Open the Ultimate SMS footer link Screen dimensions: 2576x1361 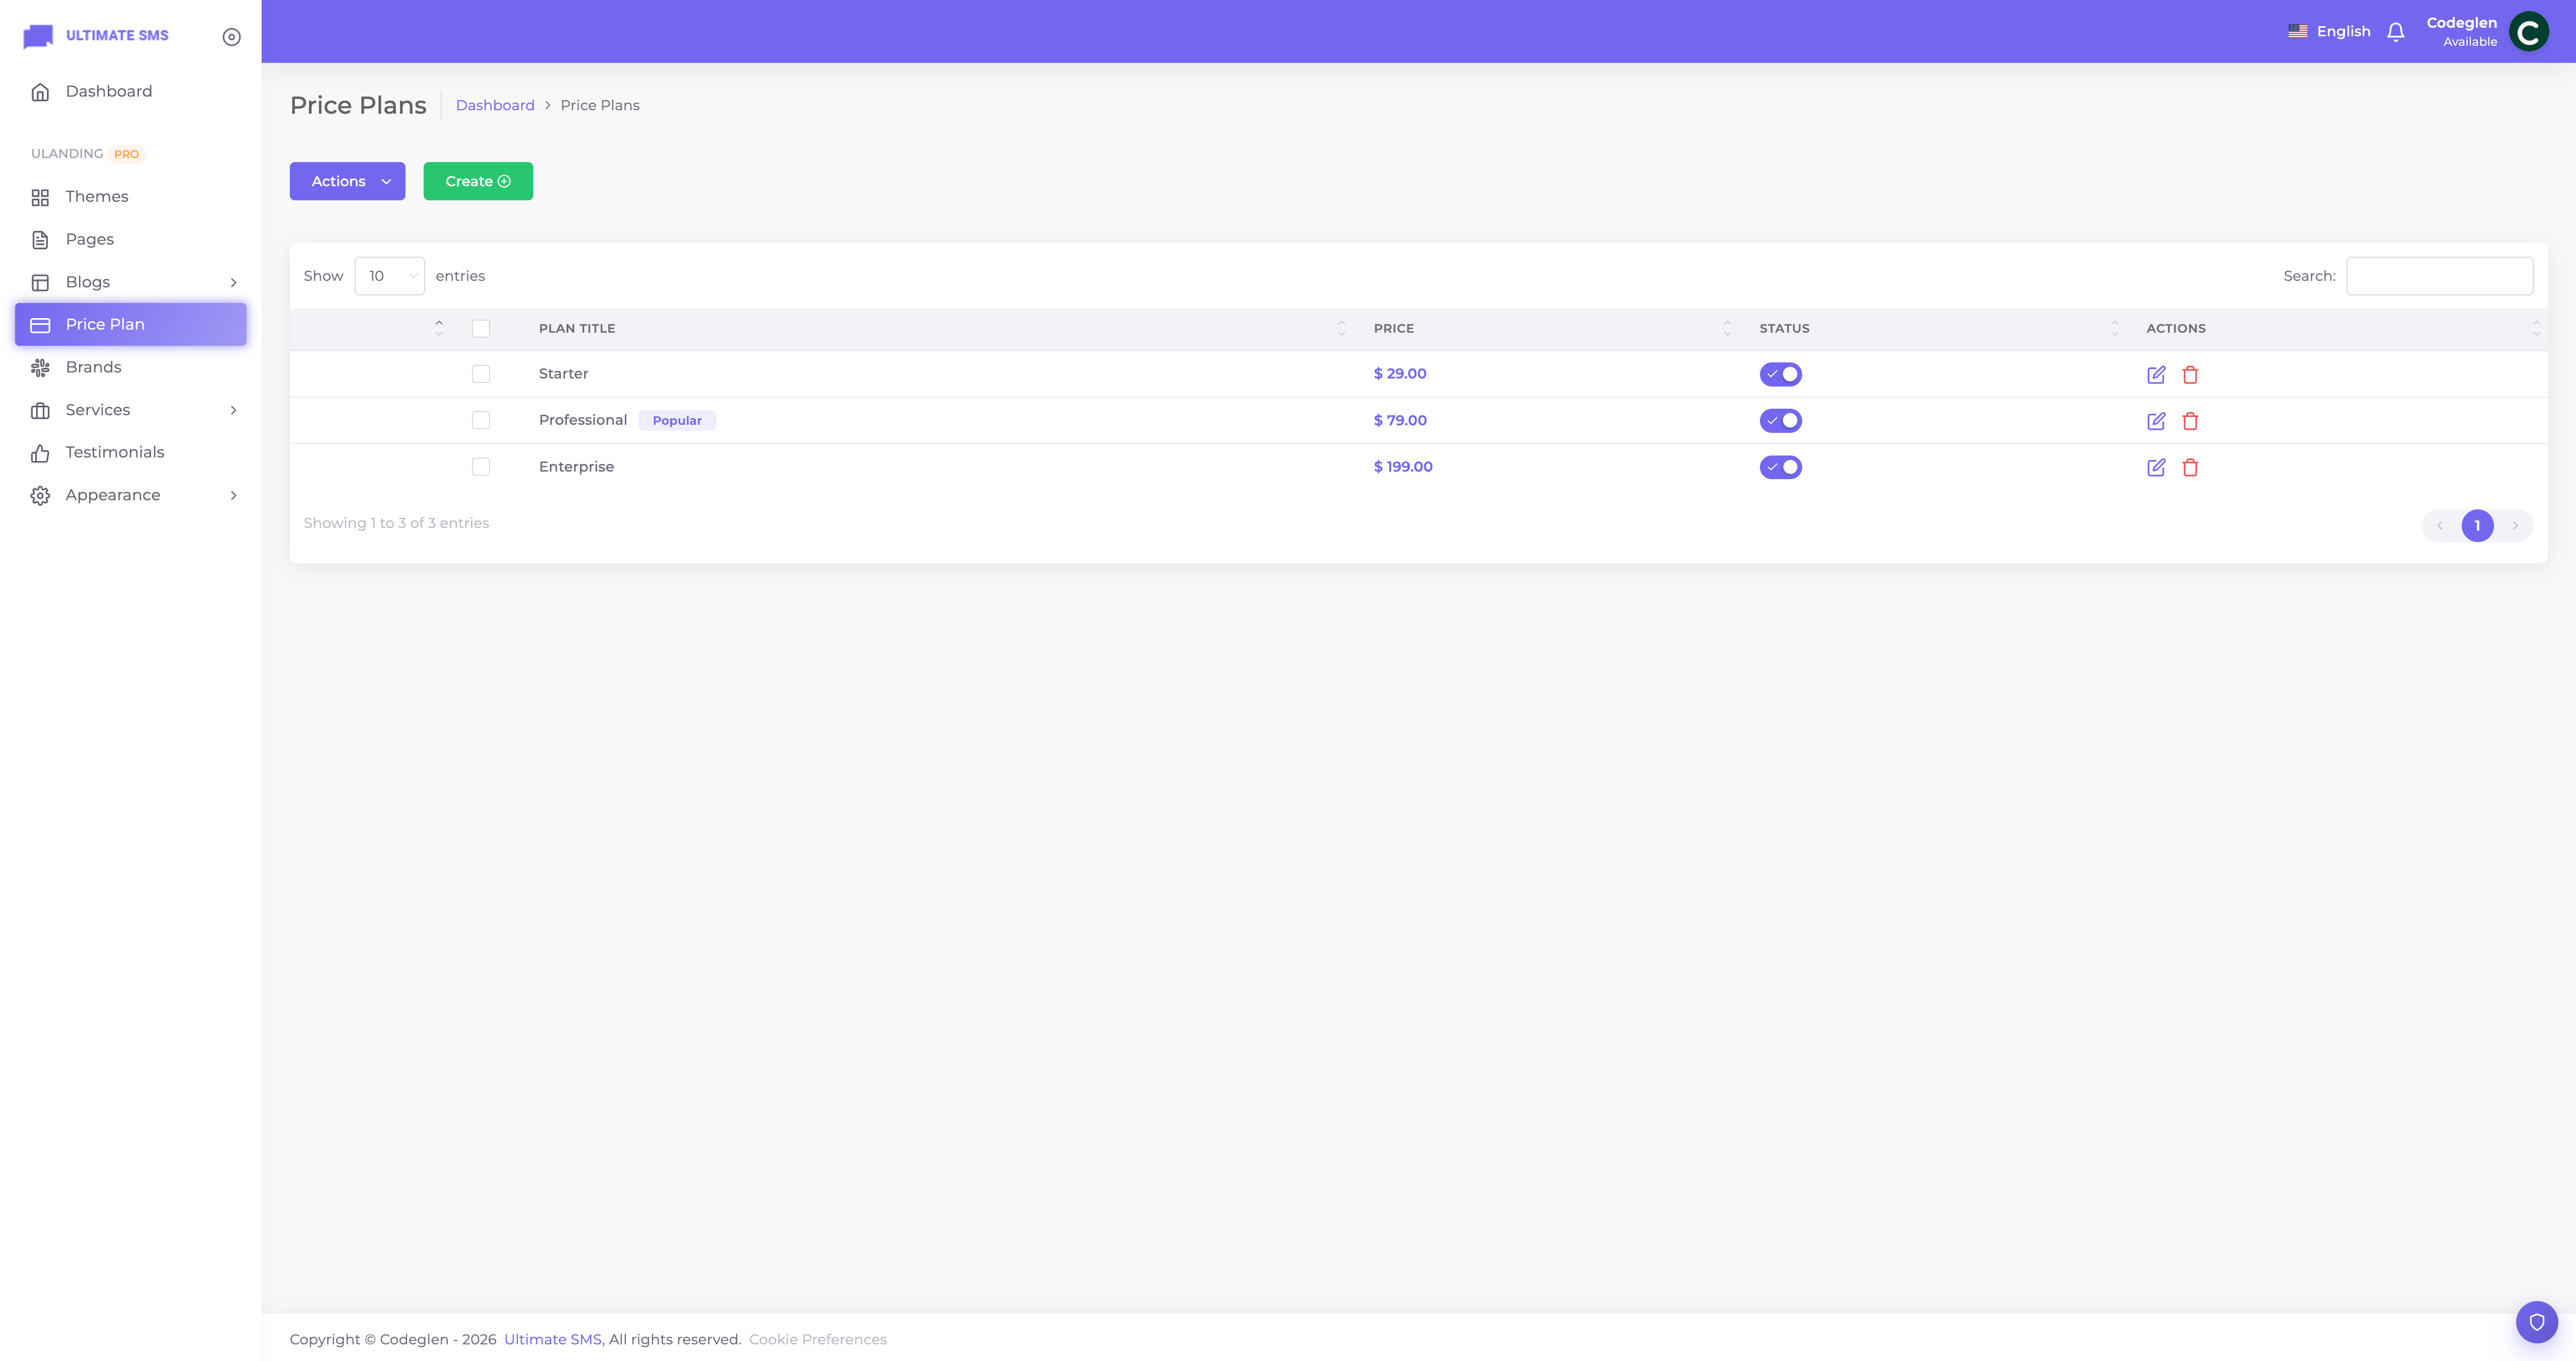pyautogui.click(x=553, y=1339)
